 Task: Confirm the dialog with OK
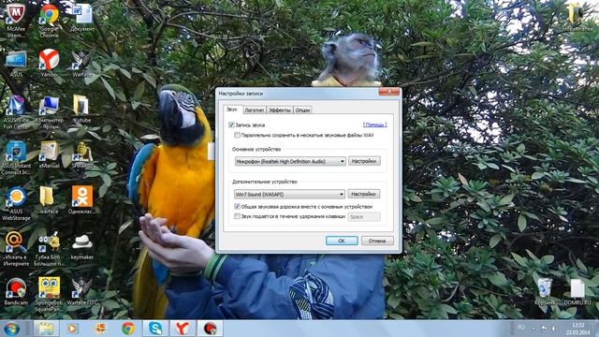[342, 241]
